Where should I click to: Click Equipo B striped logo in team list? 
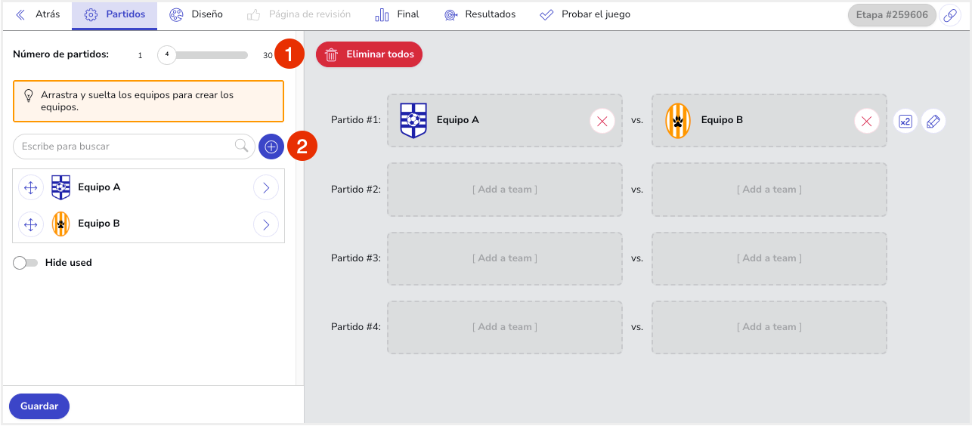[60, 224]
